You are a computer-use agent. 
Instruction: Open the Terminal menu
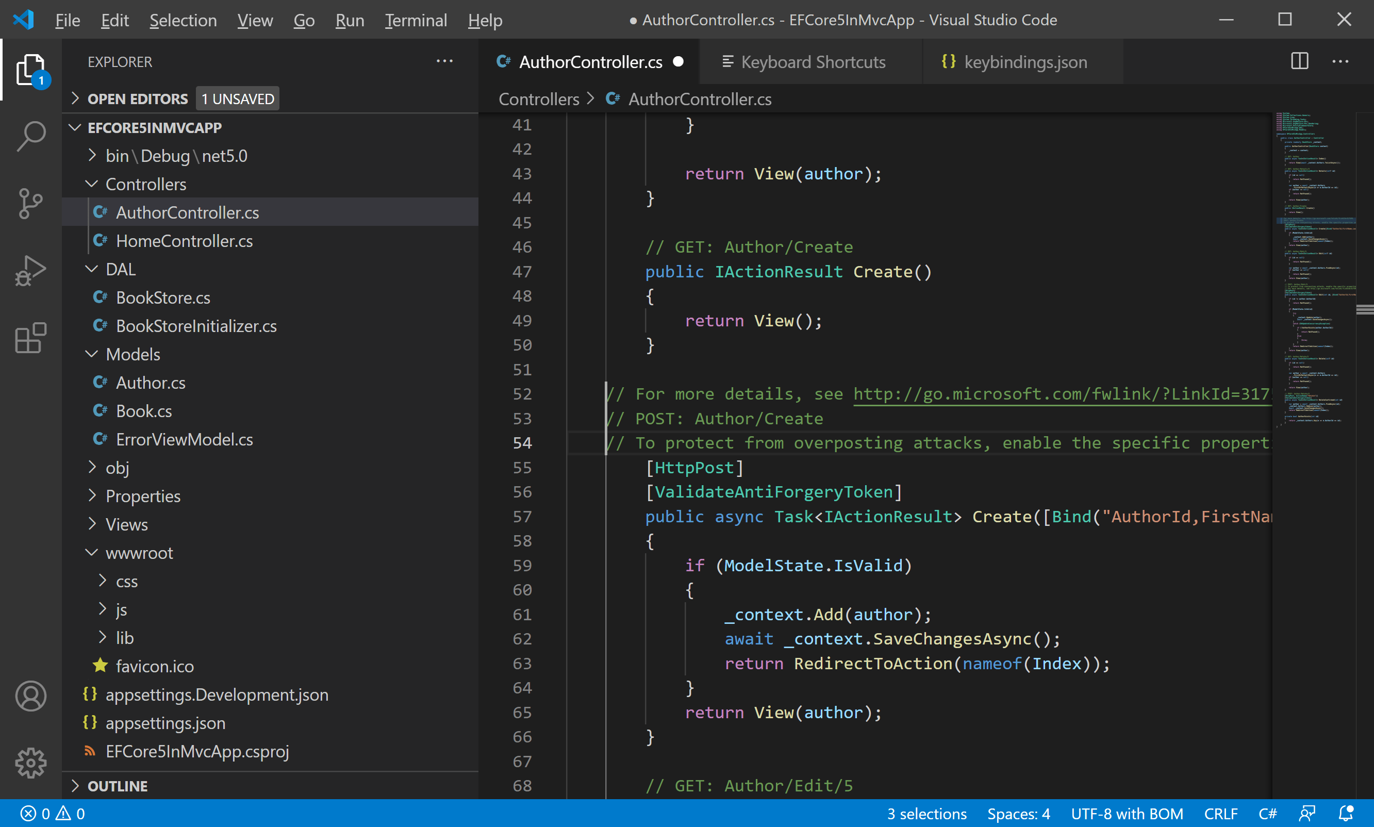point(416,20)
